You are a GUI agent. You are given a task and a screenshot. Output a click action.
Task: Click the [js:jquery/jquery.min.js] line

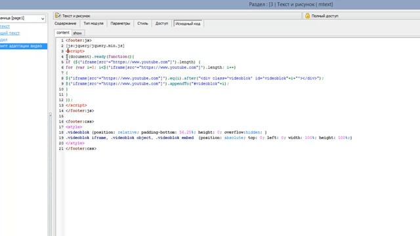pos(95,46)
